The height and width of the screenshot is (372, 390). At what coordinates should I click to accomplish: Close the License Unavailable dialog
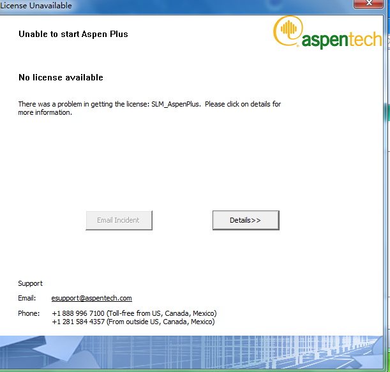368,3
